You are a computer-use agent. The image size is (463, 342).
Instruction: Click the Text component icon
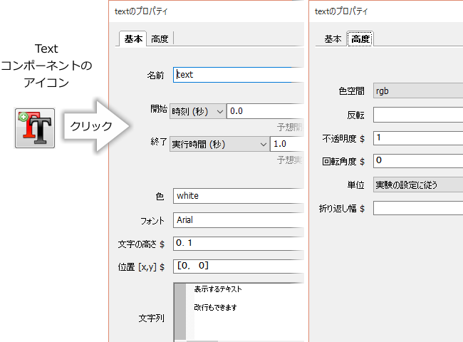point(35,128)
